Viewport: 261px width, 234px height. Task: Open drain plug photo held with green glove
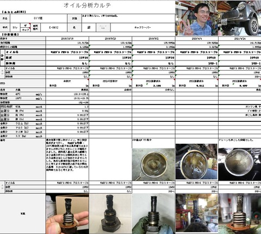[x=154, y=213]
